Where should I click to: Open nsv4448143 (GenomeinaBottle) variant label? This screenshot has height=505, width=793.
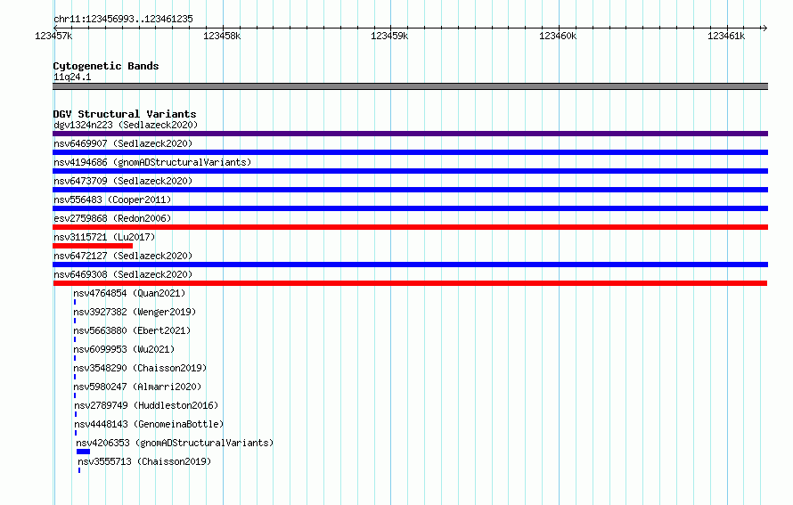[x=149, y=424]
